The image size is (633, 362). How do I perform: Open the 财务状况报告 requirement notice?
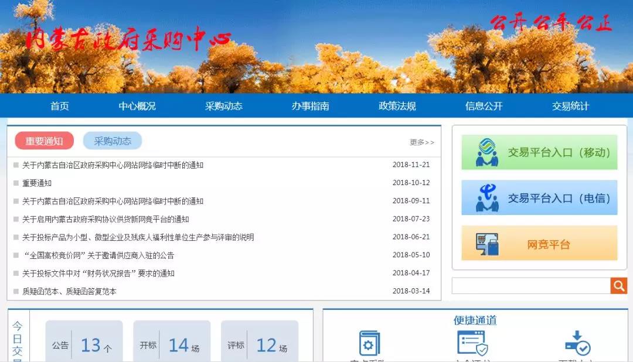pos(98,274)
